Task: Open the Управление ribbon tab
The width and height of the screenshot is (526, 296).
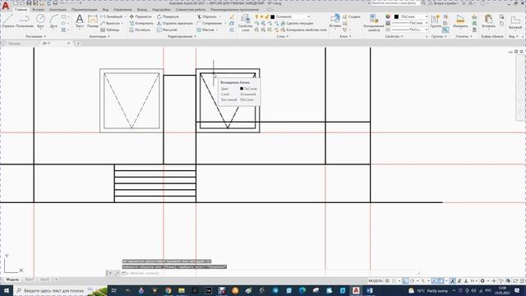Action: click(x=122, y=10)
